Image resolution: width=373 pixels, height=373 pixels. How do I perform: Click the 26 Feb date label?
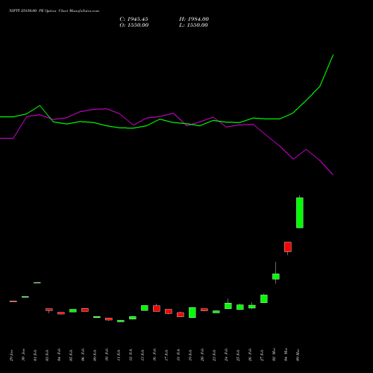(x=250, y=355)
